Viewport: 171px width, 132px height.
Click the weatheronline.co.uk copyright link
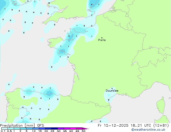(148, 130)
